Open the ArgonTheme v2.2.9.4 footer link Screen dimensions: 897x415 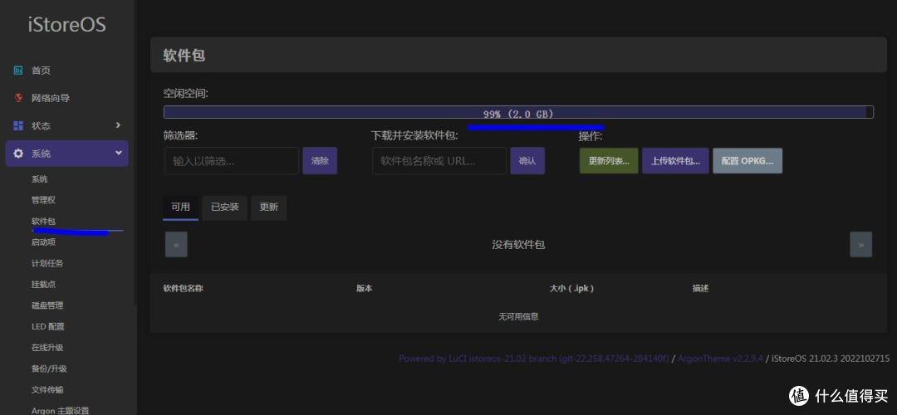coord(720,359)
